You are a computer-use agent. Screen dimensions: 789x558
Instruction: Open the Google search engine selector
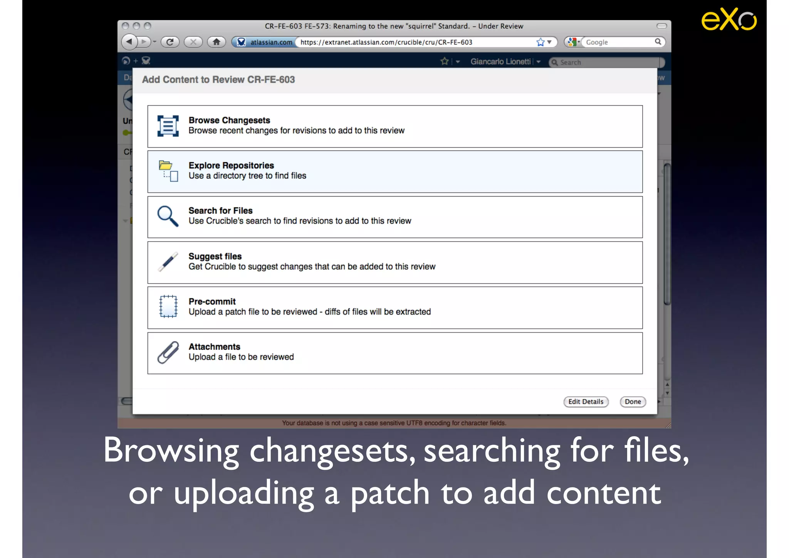pyautogui.click(x=573, y=42)
